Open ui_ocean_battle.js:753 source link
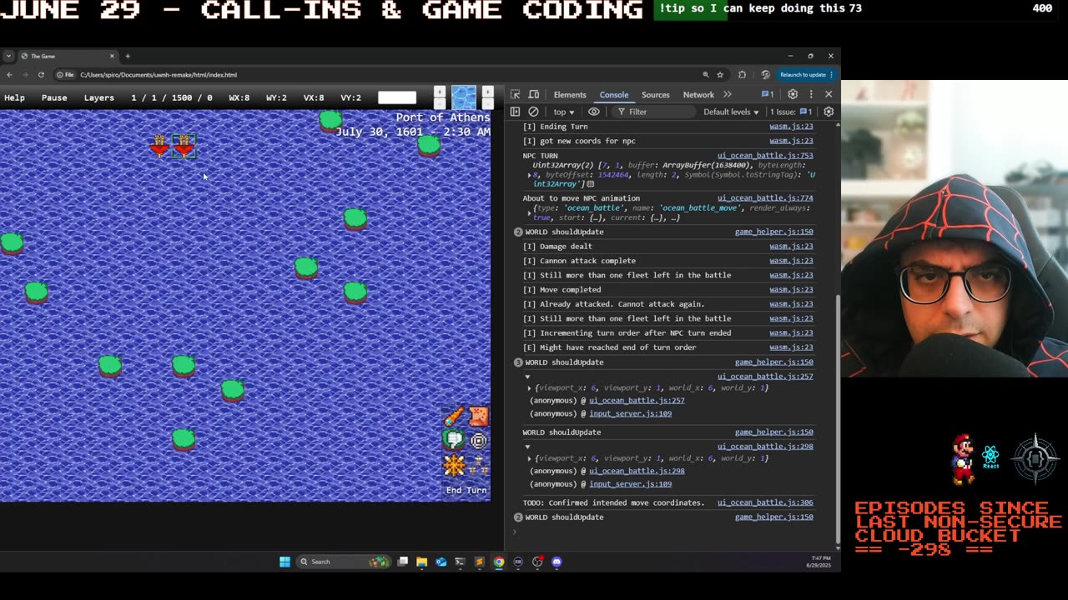Image resolution: width=1068 pixels, height=600 pixels. pyautogui.click(x=765, y=155)
